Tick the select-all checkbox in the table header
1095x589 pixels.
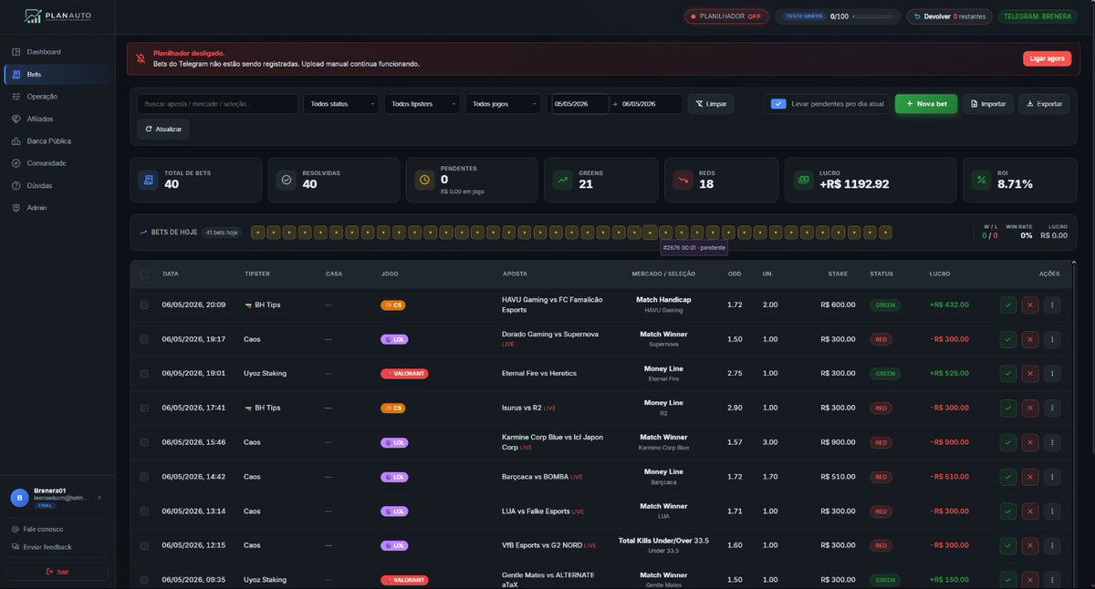pyautogui.click(x=144, y=274)
